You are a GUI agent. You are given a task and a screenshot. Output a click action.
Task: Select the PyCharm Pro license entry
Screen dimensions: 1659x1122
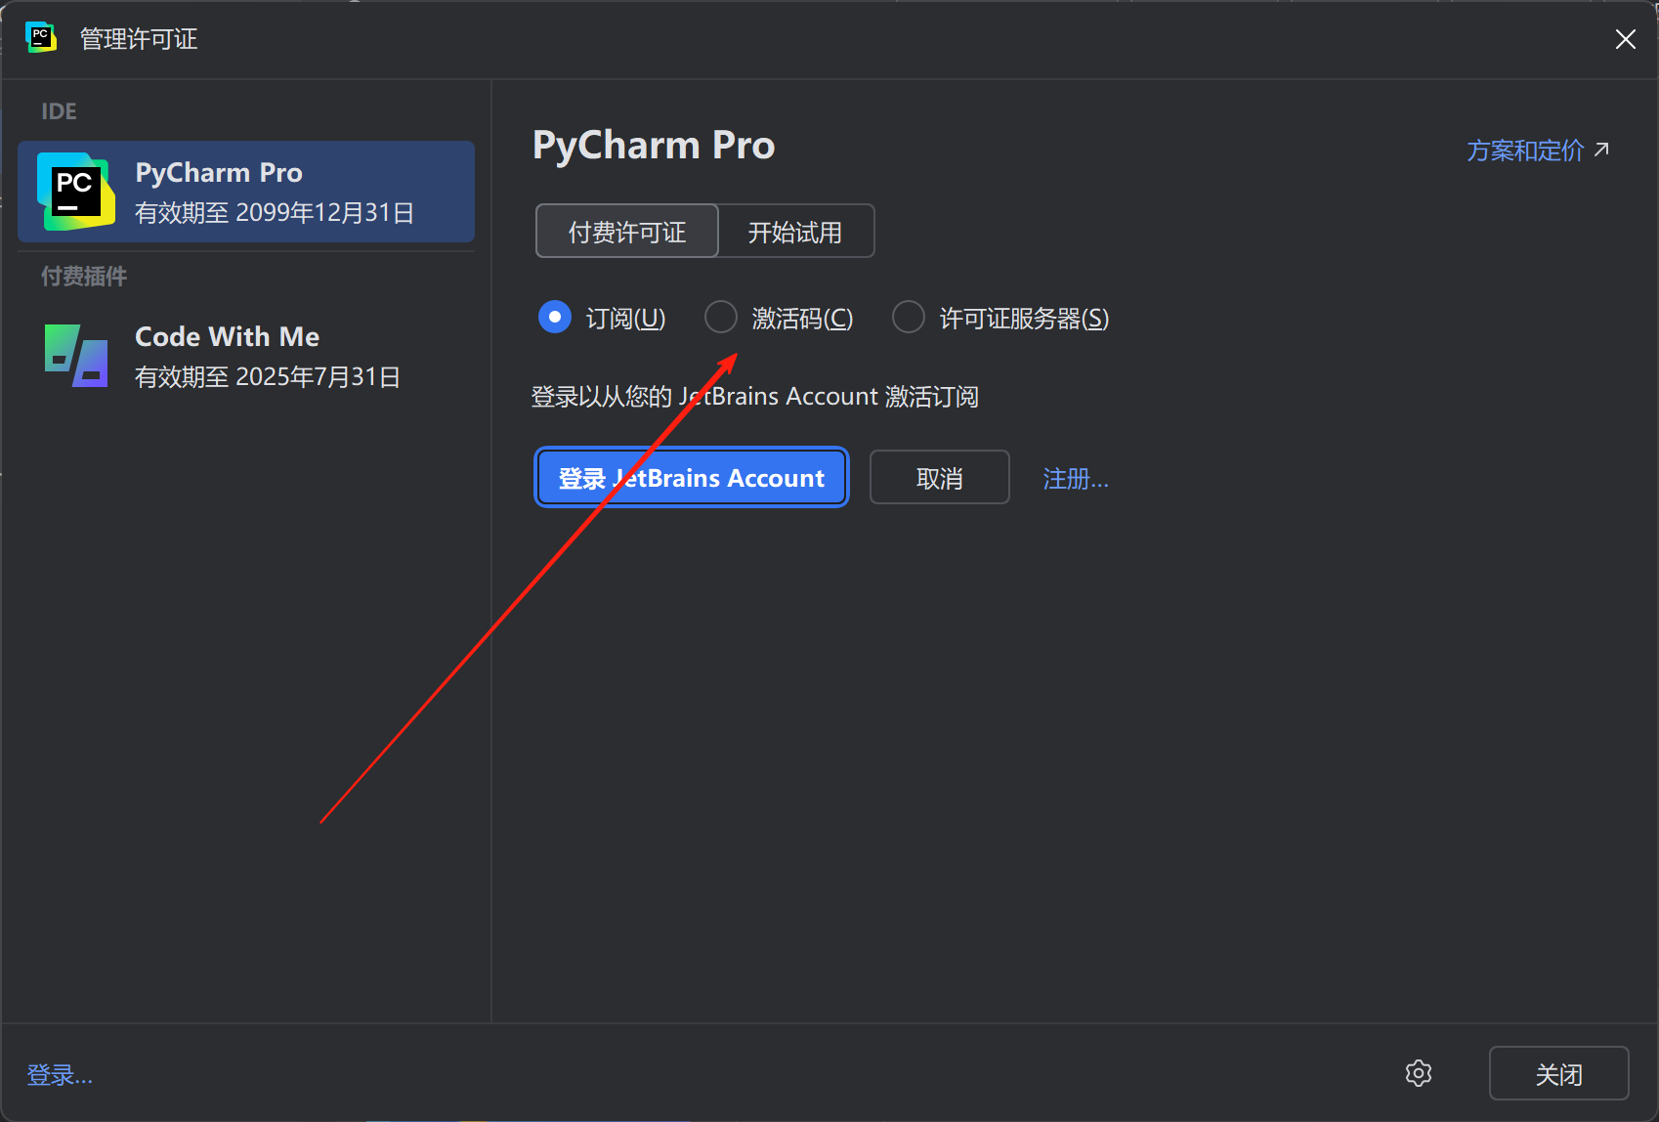tap(246, 192)
